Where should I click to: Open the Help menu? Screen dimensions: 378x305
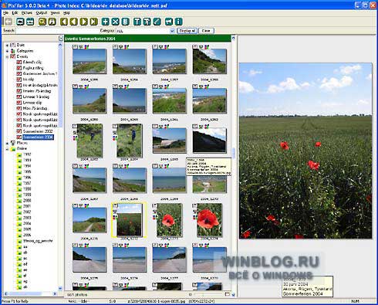coord(66,12)
